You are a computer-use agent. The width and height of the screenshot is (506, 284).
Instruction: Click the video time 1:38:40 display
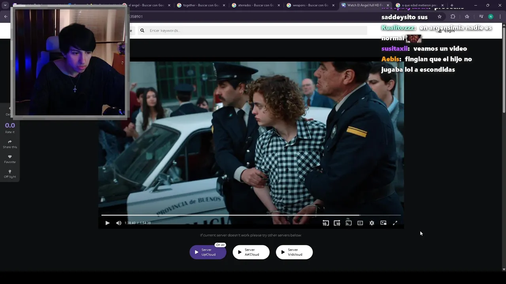tap(130, 223)
